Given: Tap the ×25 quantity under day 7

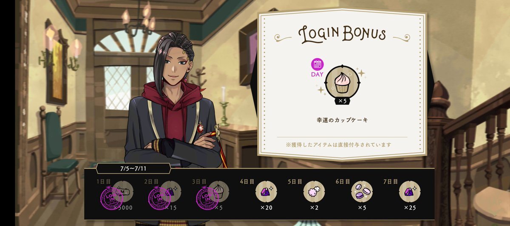Looking at the screenshot, I should (410, 208).
